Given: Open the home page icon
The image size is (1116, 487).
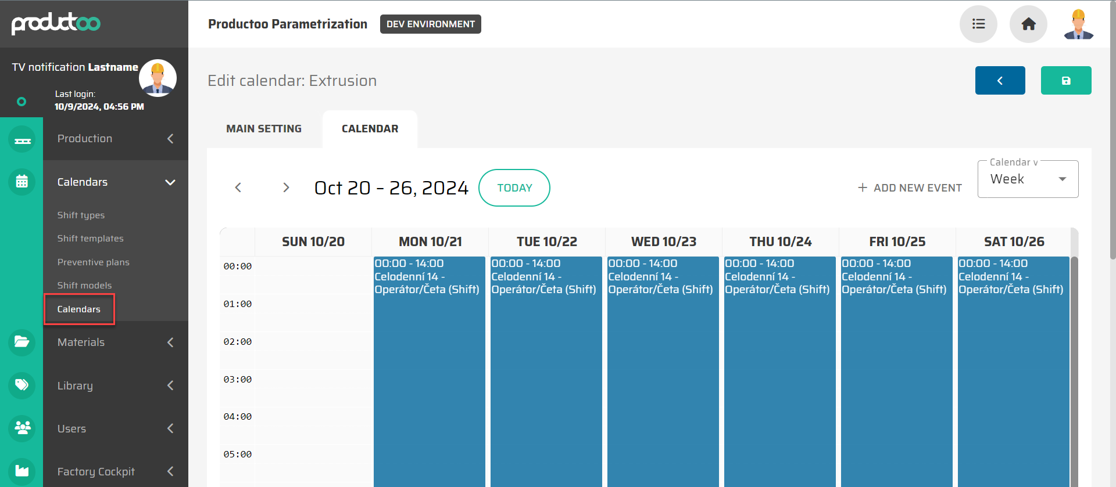Looking at the screenshot, I should (x=1028, y=24).
